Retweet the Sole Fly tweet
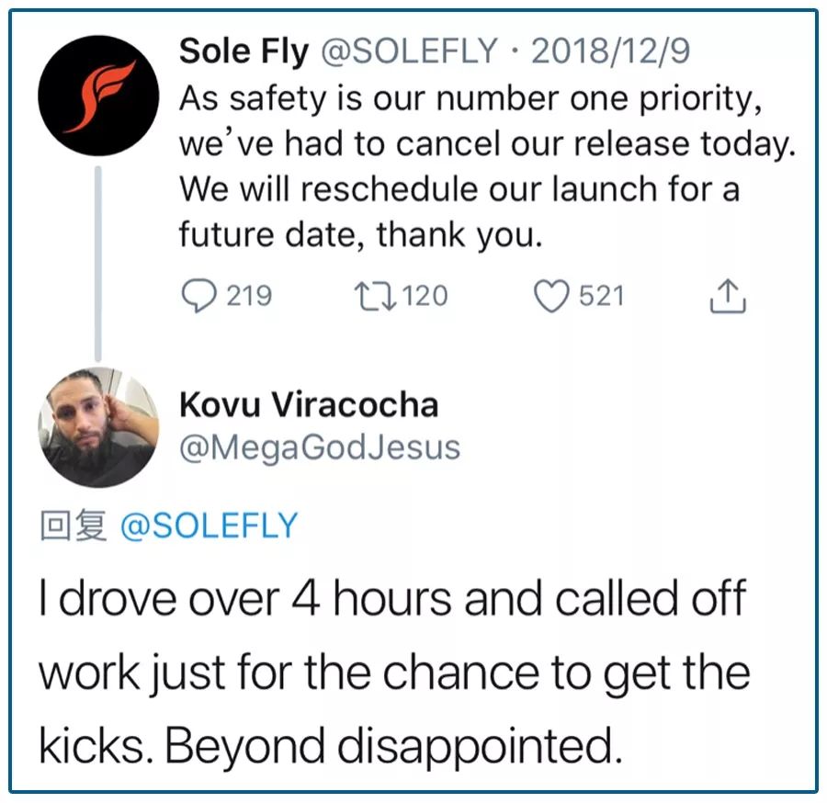 click(x=374, y=296)
